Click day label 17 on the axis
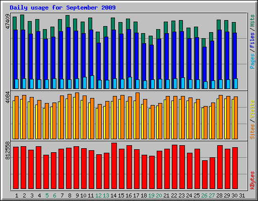 point(136,195)
